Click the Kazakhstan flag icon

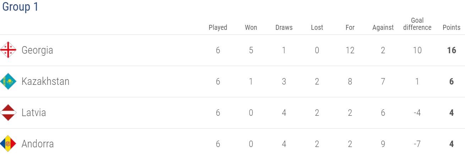click(9, 81)
